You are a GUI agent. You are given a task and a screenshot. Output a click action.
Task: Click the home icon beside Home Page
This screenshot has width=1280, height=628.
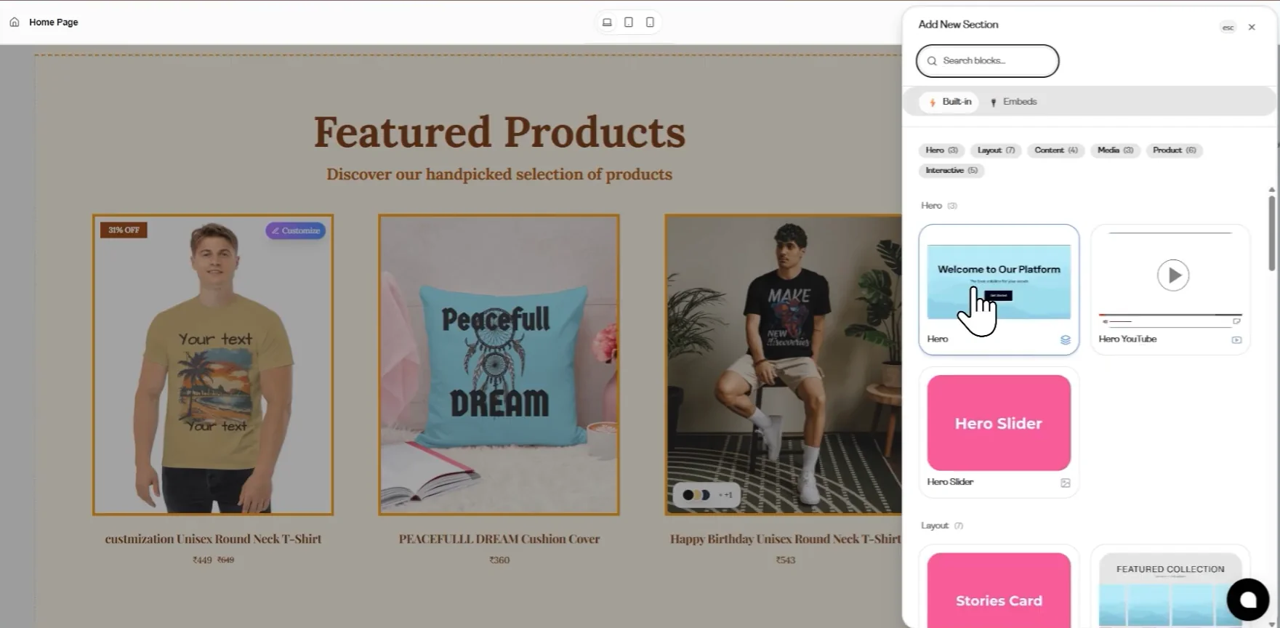coord(15,22)
